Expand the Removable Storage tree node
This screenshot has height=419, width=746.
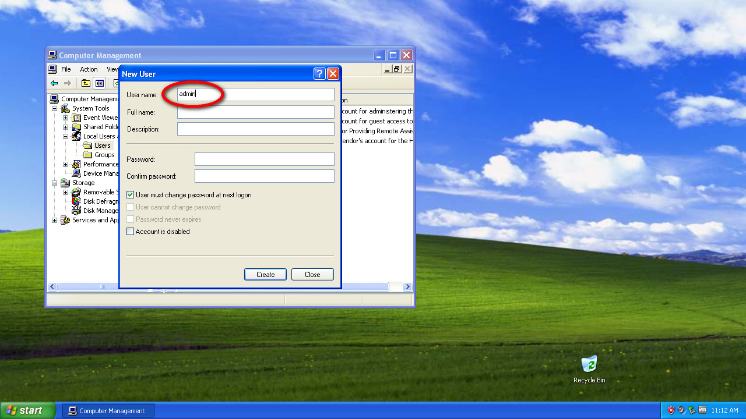pyautogui.click(x=66, y=192)
